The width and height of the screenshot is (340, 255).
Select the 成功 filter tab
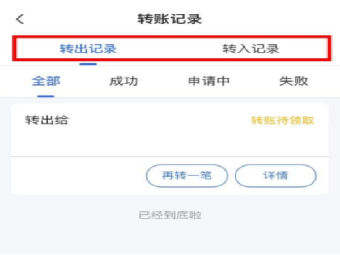(124, 81)
